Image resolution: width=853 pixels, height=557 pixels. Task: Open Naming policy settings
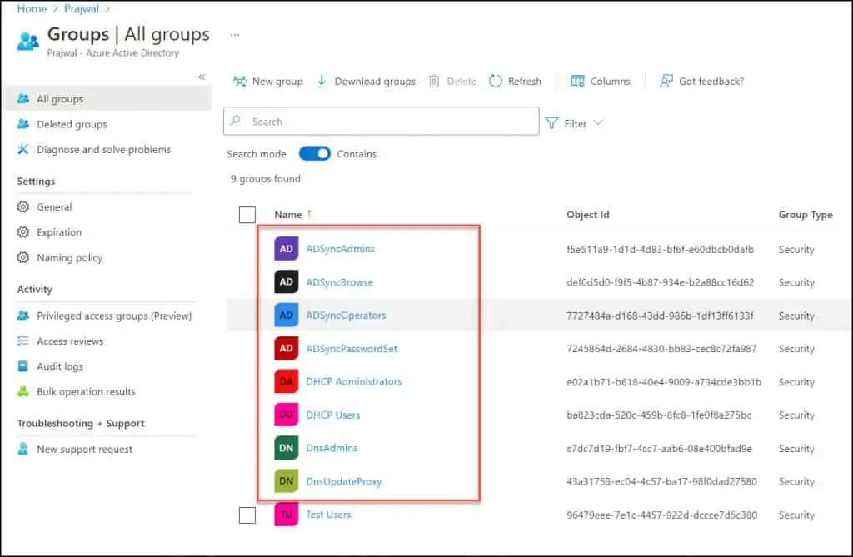point(70,257)
